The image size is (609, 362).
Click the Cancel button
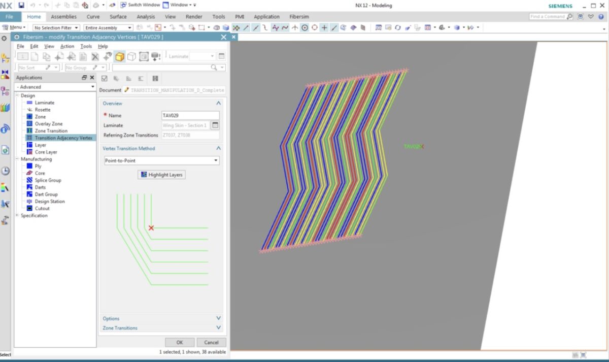point(211,342)
